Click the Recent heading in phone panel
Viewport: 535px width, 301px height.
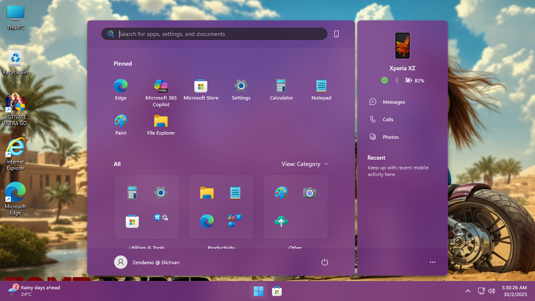pyautogui.click(x=376, y=158)
